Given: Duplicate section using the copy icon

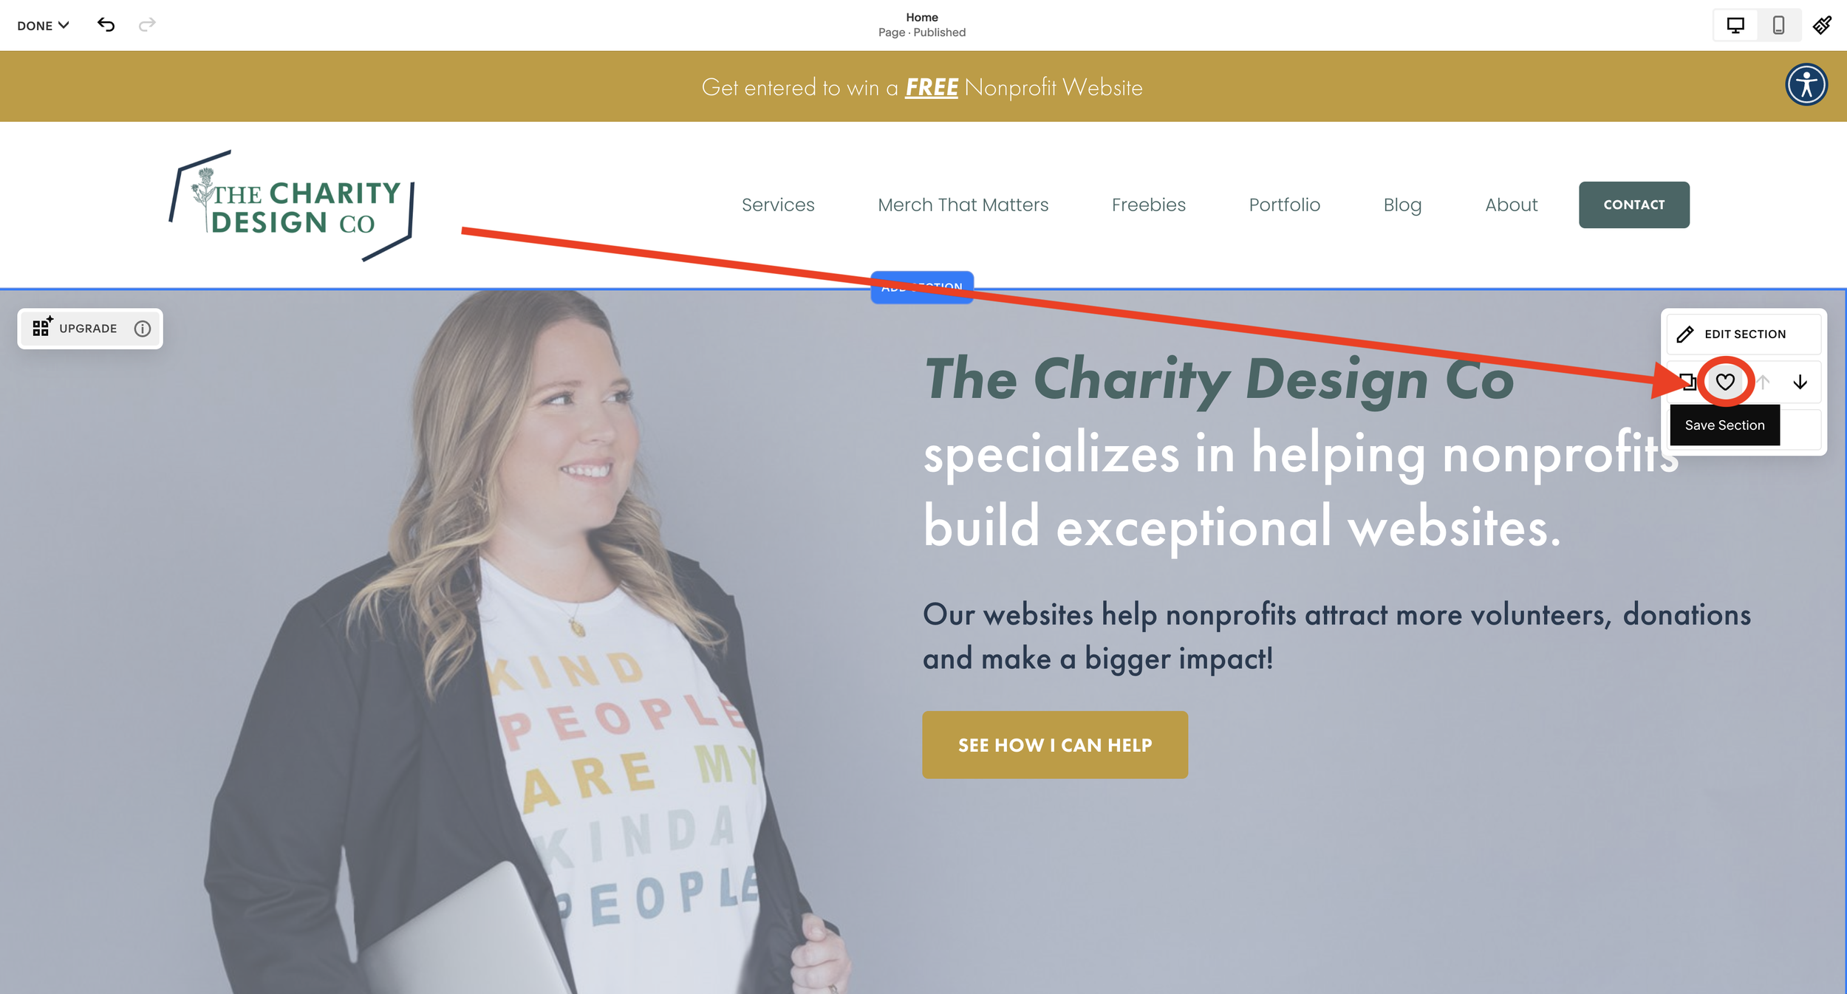Looking at the screenshot, I should pyautogui.click(x=1687, y=382).
